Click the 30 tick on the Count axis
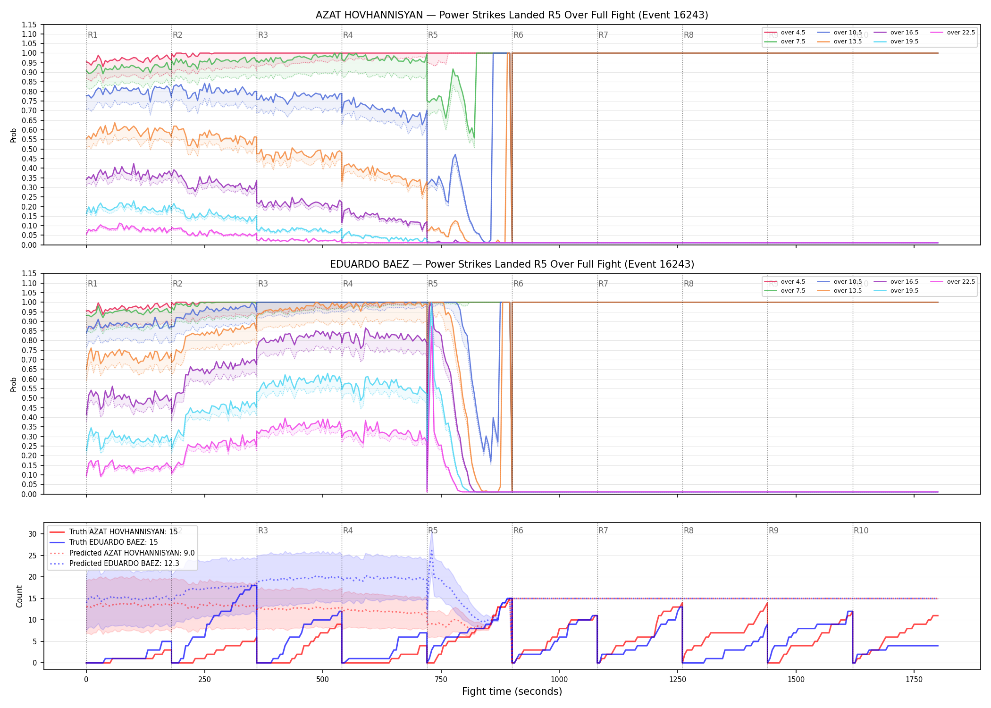The width and height of the screenshot is (991, 708). 33,534
